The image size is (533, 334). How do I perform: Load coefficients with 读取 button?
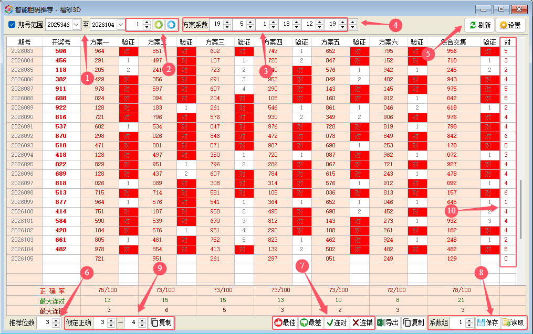513,323
